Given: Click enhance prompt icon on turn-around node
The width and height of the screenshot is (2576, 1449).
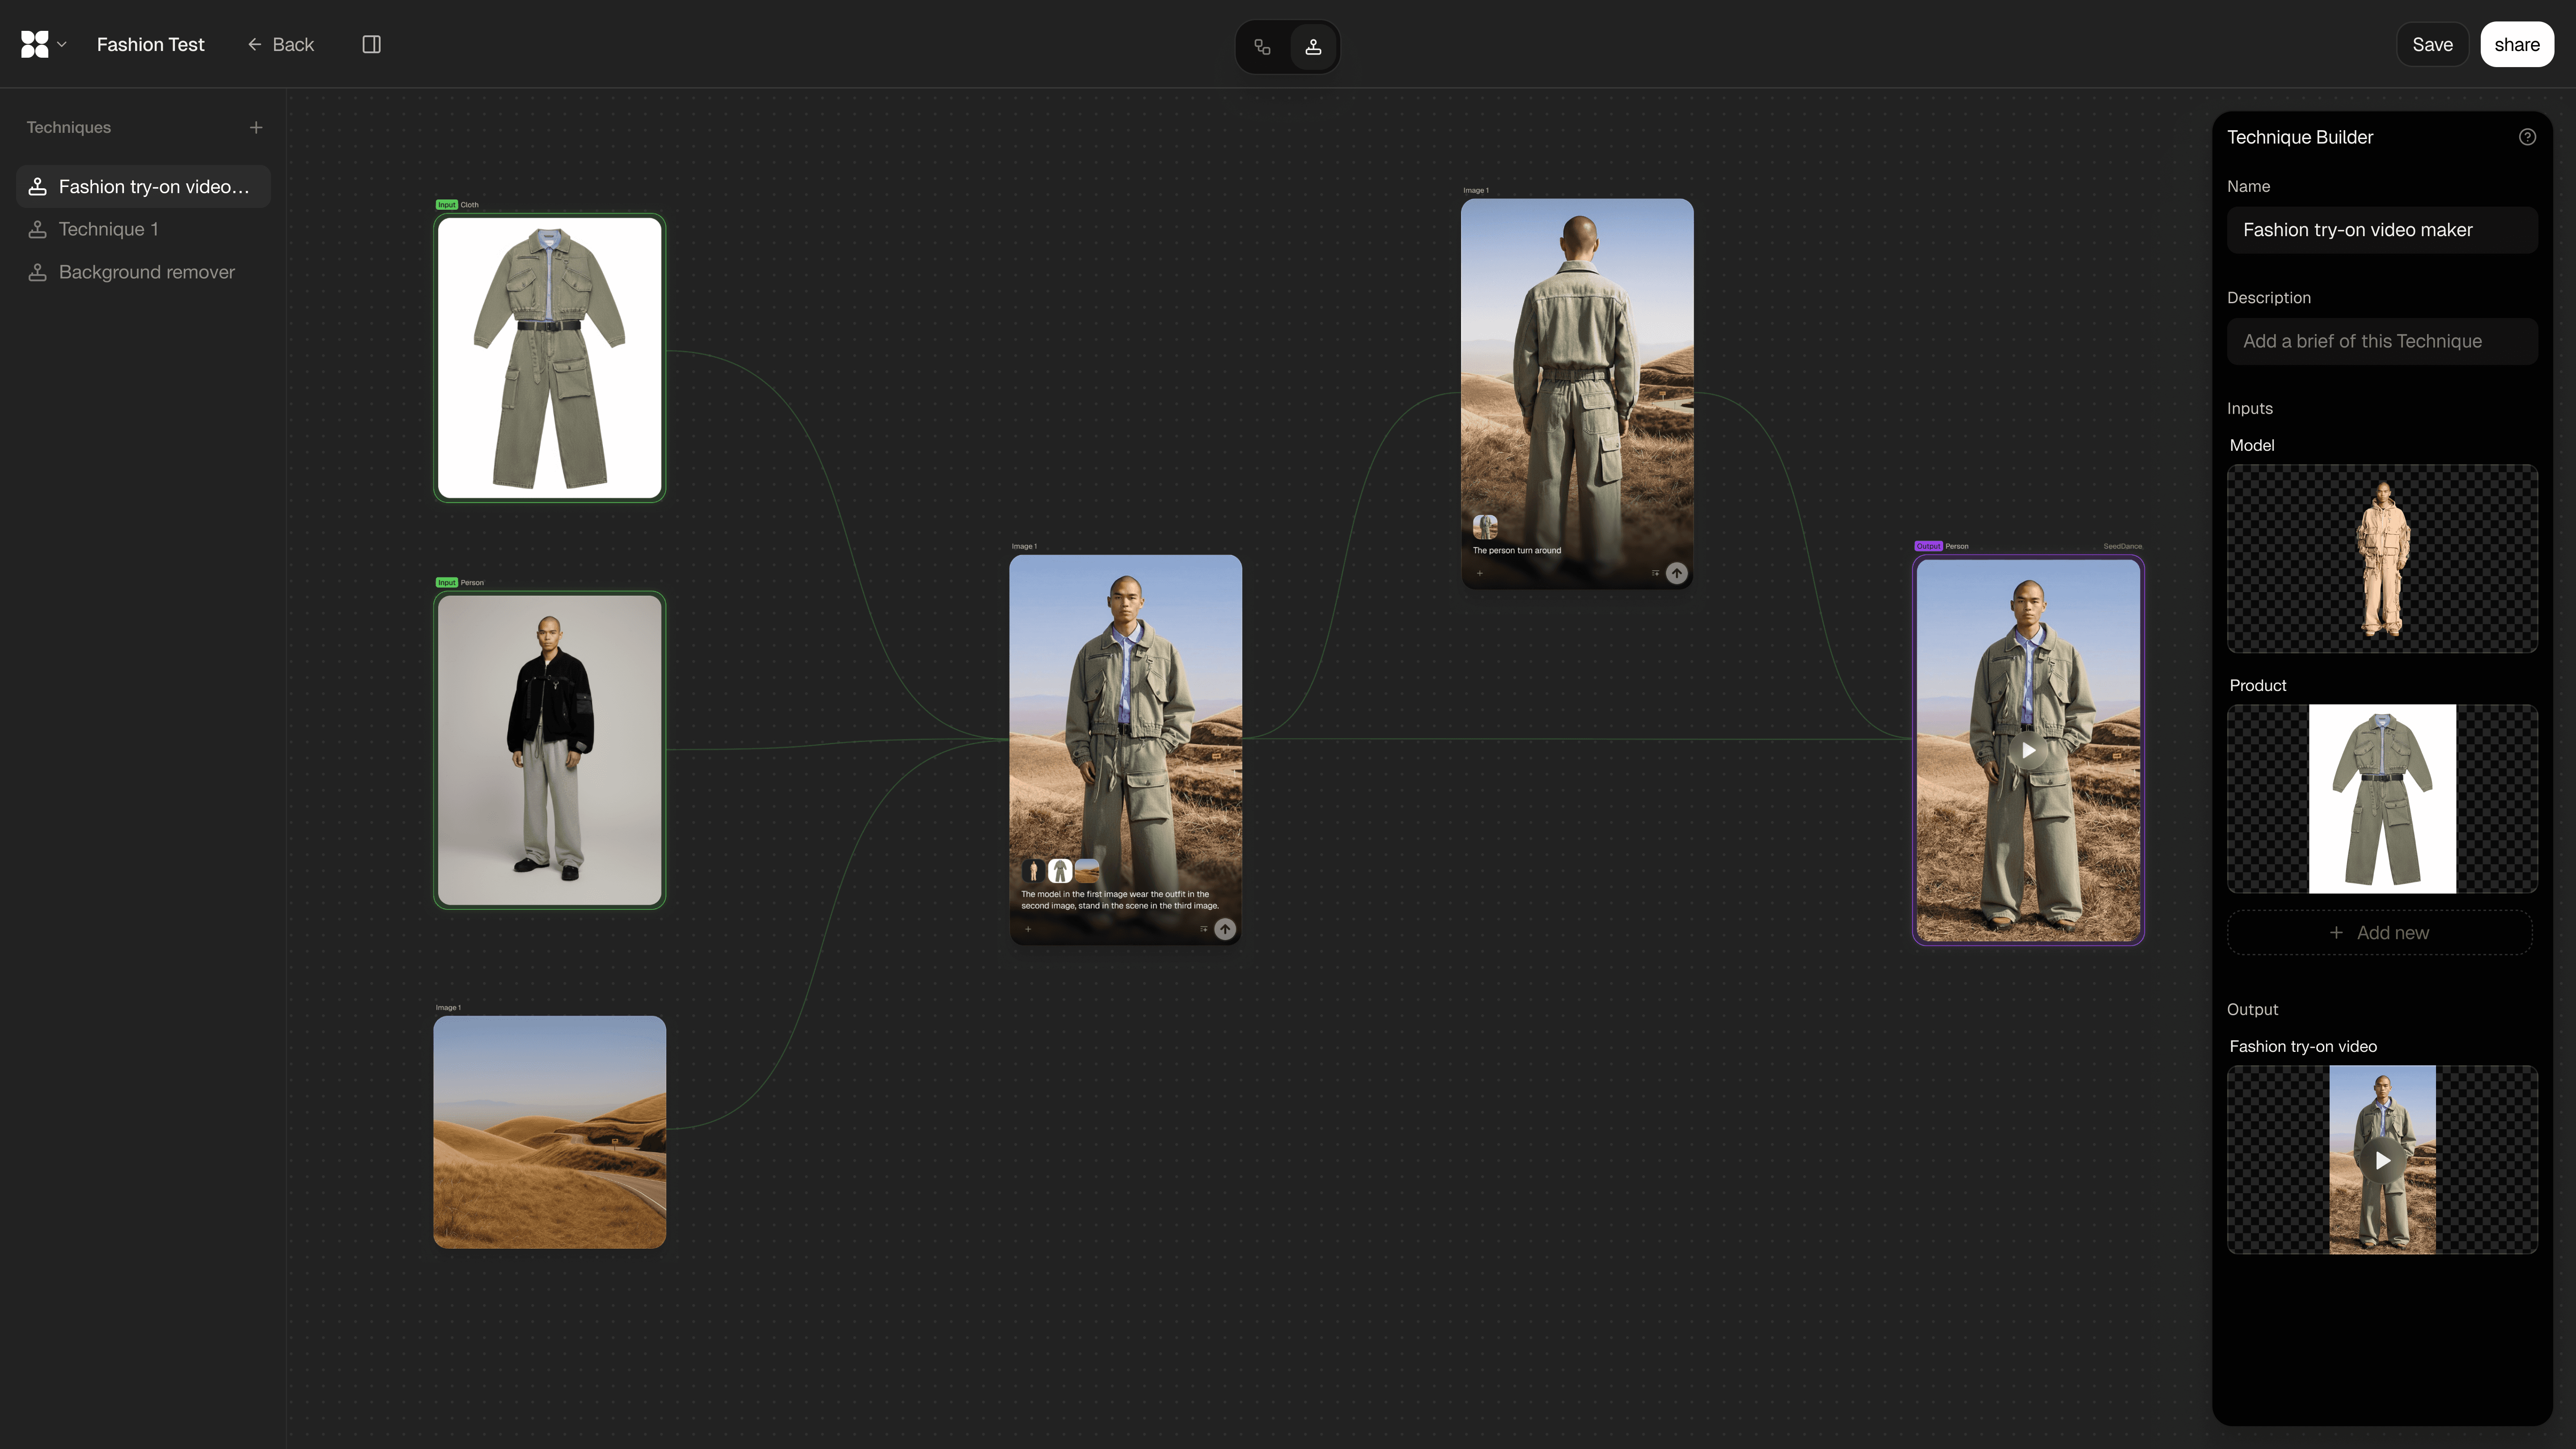Looking at the screenshot, I should pos(1655,573).
